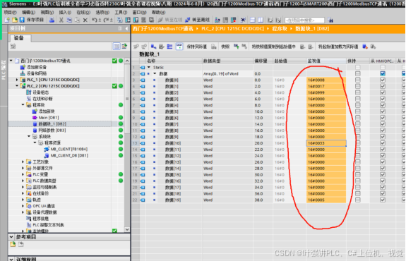
Task: Click the Save project floppy icon
Action: (x=22, y=20)
